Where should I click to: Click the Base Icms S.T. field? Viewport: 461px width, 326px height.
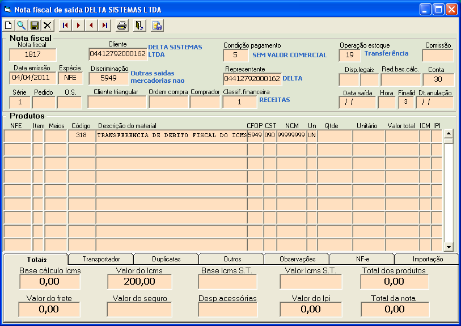pos(227,282)
